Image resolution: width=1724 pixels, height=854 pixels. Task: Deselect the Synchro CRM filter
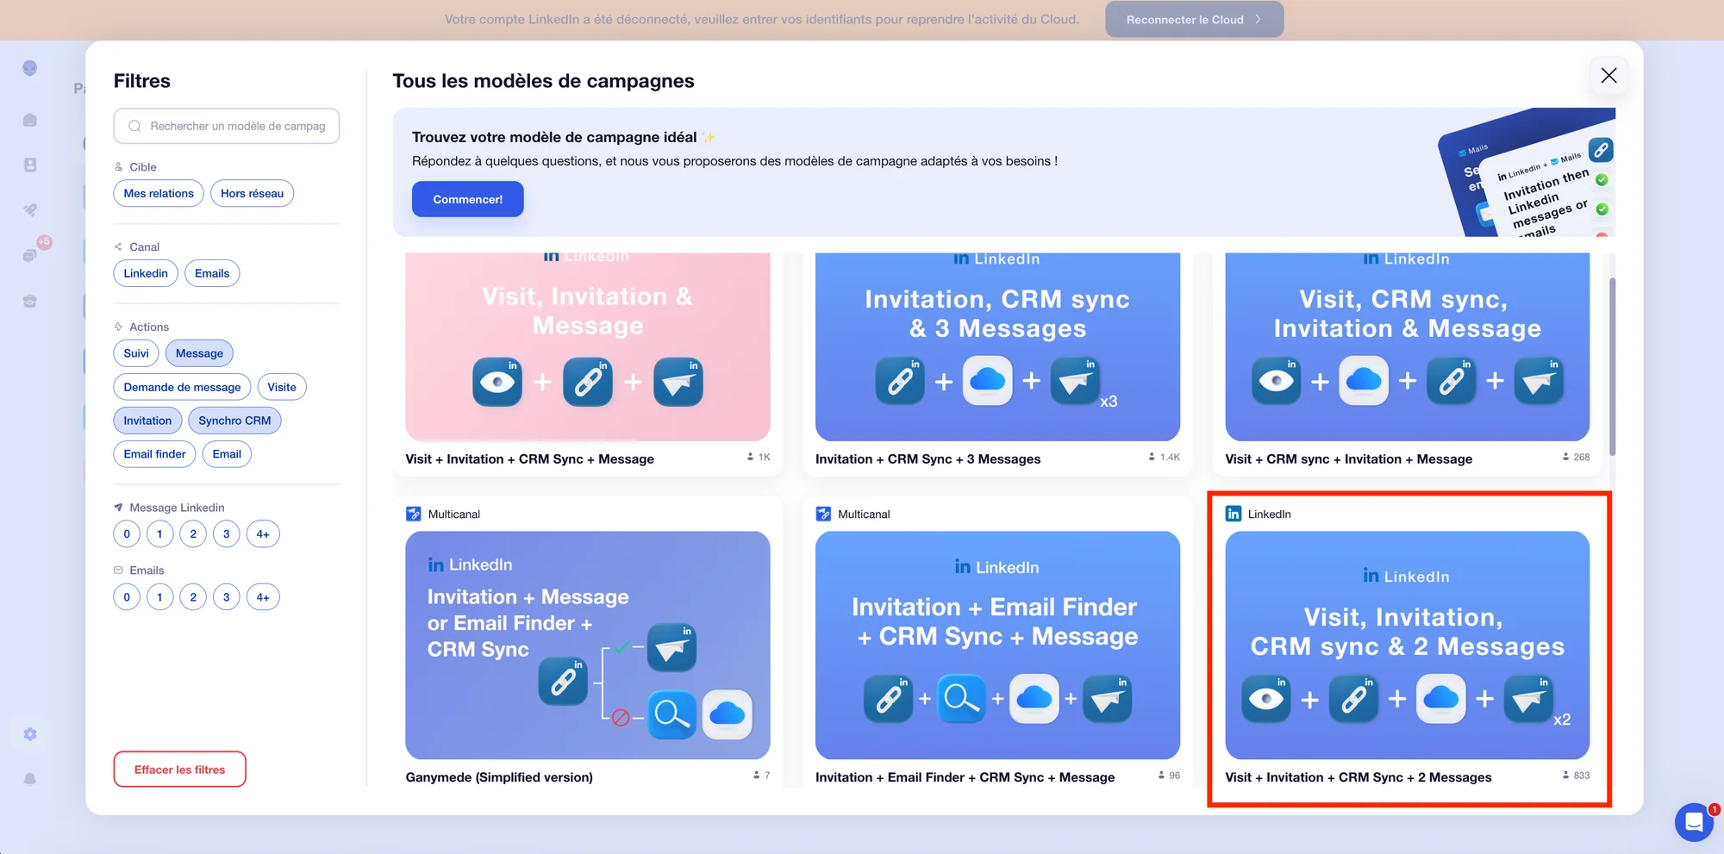pyautogui.click(x=234, y=421)
